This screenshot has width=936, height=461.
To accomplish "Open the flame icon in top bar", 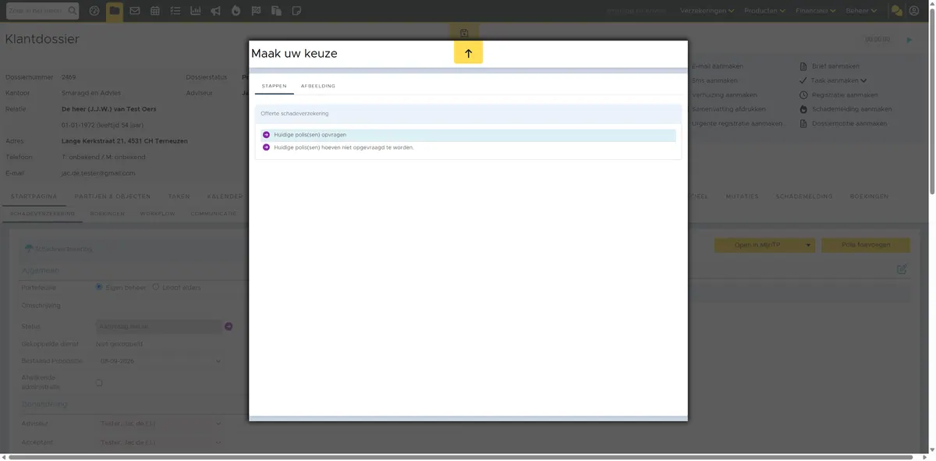I will 236,11.
